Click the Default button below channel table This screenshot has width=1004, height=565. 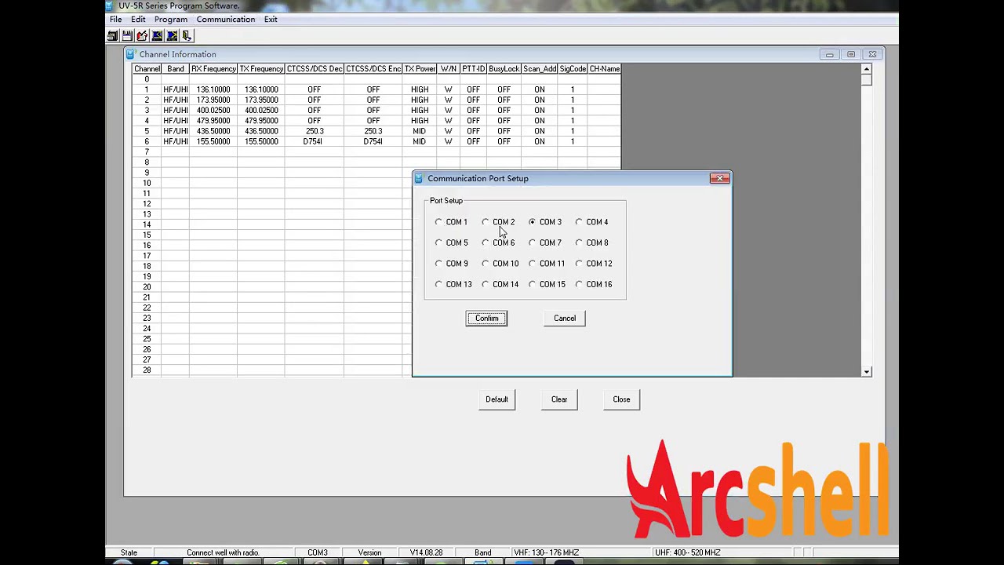497,399
